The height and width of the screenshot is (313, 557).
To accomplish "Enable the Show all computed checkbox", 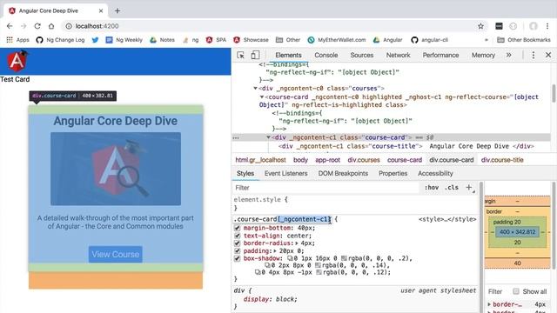I will click(x=516, y=291).
